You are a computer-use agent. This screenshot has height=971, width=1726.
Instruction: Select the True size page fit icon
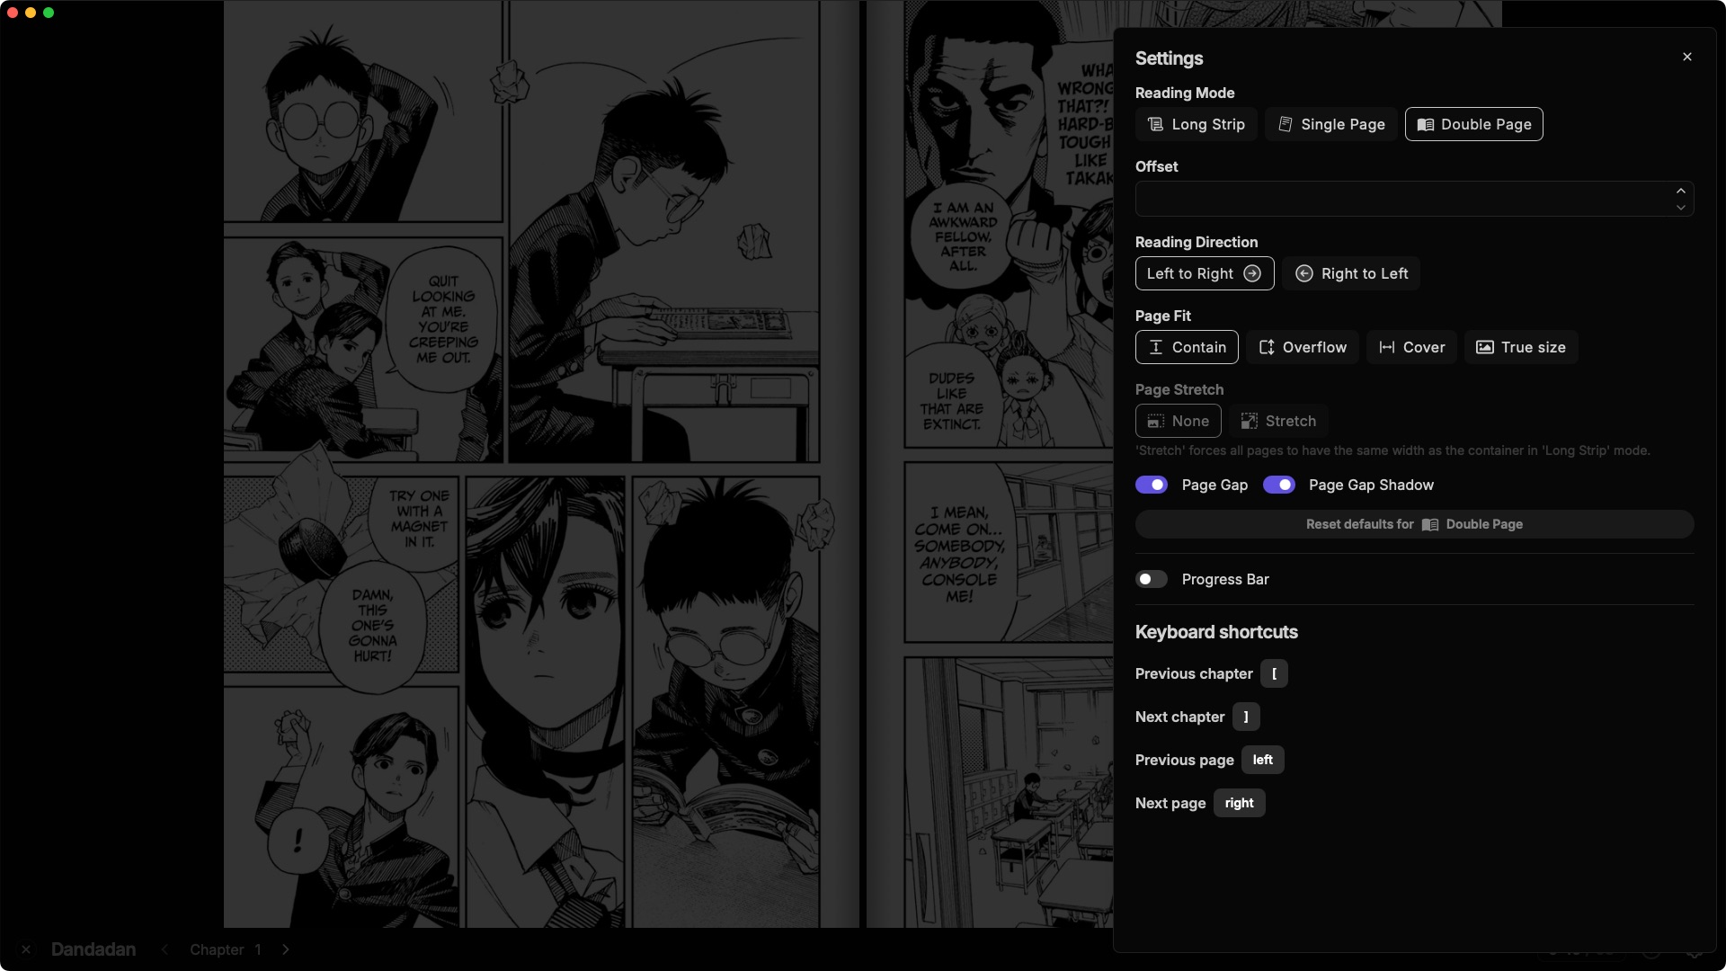tap(1484, 347)
